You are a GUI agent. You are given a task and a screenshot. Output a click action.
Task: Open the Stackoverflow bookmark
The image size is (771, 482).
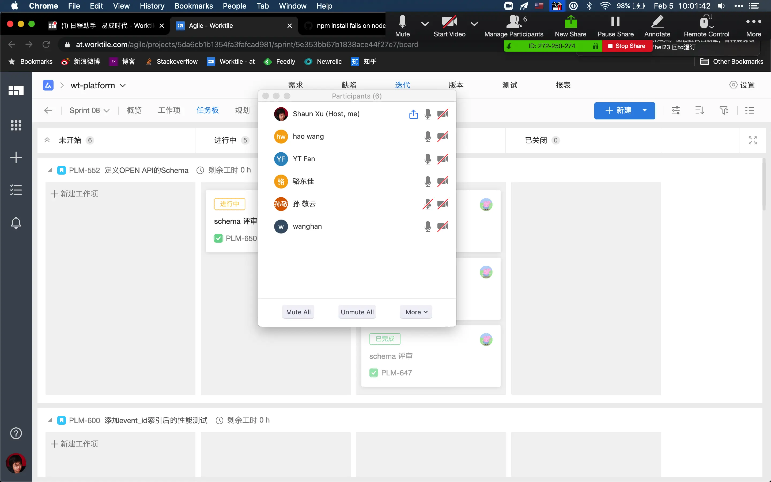click(171, 62)
